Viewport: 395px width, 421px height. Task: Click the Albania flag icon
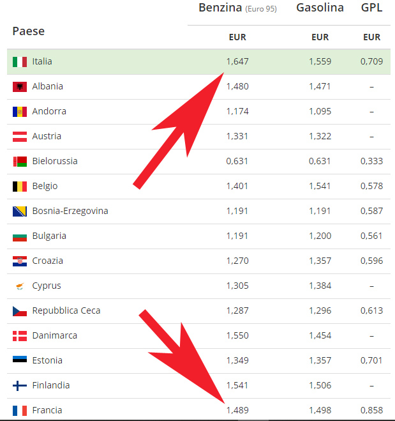point(20,87)
